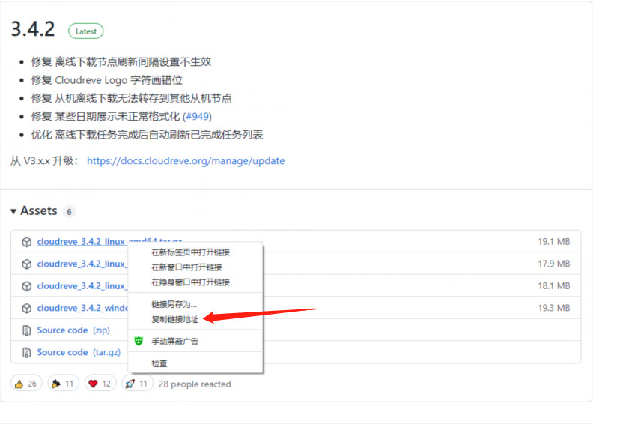Click the package icon on the 17.9 MB row
The width and height of the screenshot is (629, 424).
point(26,264)
